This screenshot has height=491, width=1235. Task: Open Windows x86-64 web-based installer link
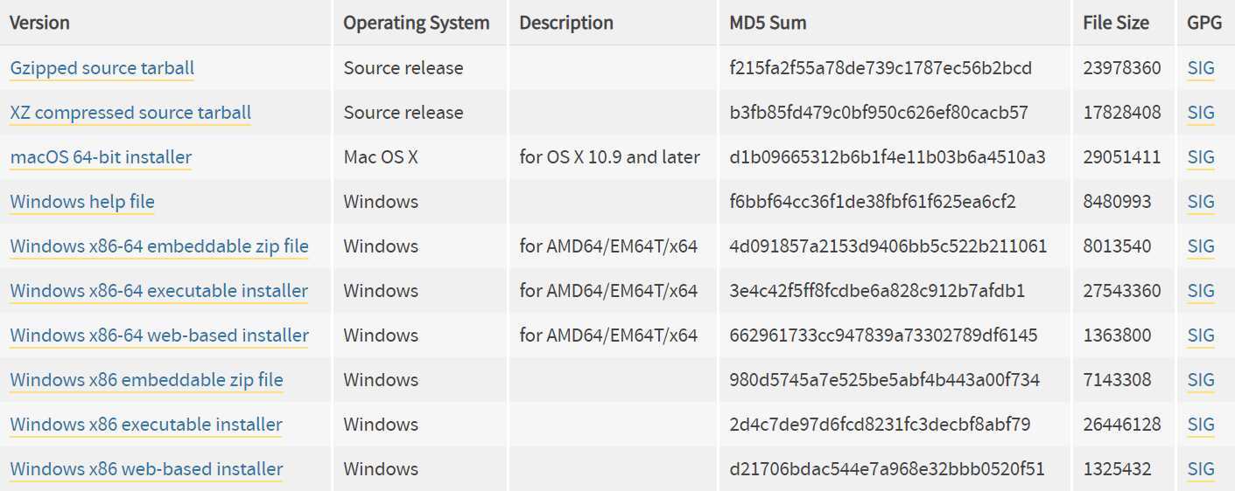tap(159, 335)
